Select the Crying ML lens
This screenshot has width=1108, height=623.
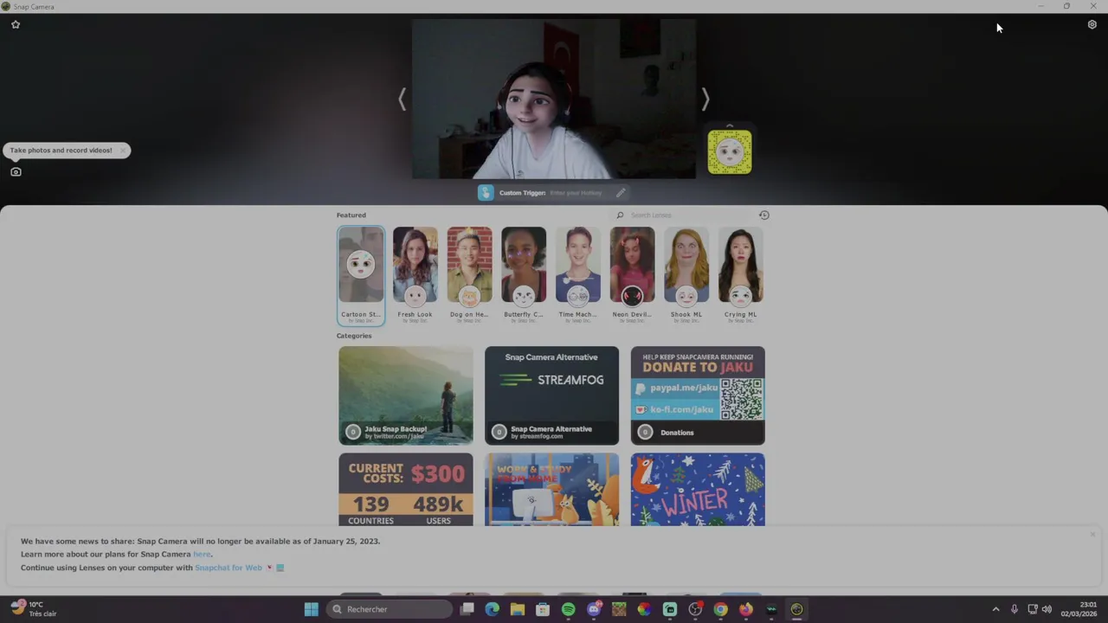point(740,275)
